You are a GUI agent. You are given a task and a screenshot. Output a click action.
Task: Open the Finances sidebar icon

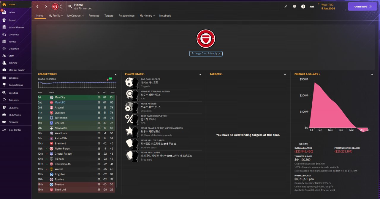[x=4, y=122]
